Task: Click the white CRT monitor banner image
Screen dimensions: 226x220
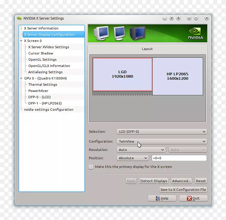Action: pos(101,33)
